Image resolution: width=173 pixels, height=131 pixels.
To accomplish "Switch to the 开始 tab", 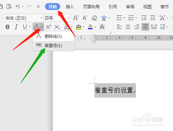I will click(53, 7).
